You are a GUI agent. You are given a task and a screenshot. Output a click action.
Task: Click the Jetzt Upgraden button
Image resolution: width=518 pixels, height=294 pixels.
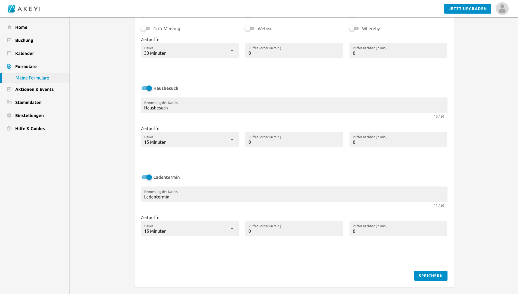click(x=467, y=9)
